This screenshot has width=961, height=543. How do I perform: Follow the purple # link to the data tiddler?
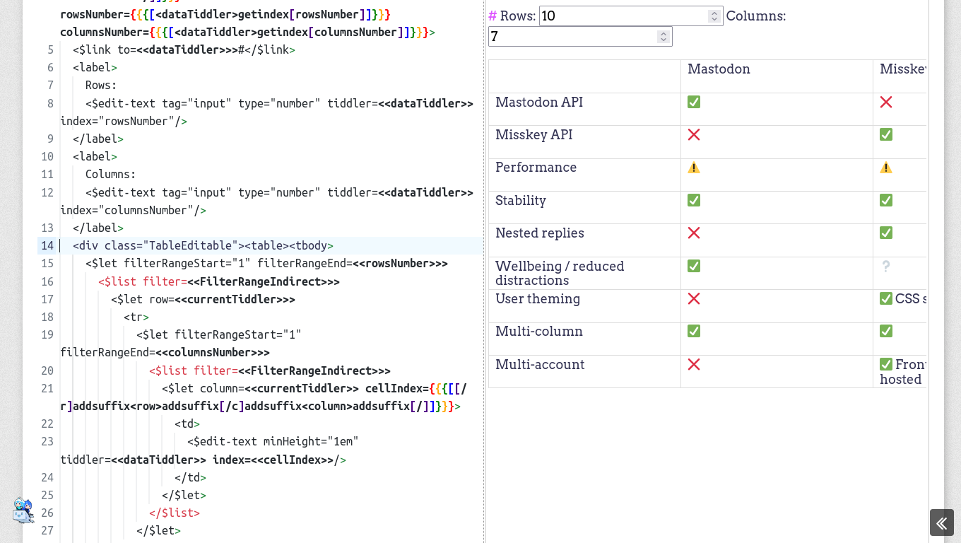point(493,16)
